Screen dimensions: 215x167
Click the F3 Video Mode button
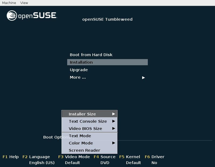click(x=74, y=157)
